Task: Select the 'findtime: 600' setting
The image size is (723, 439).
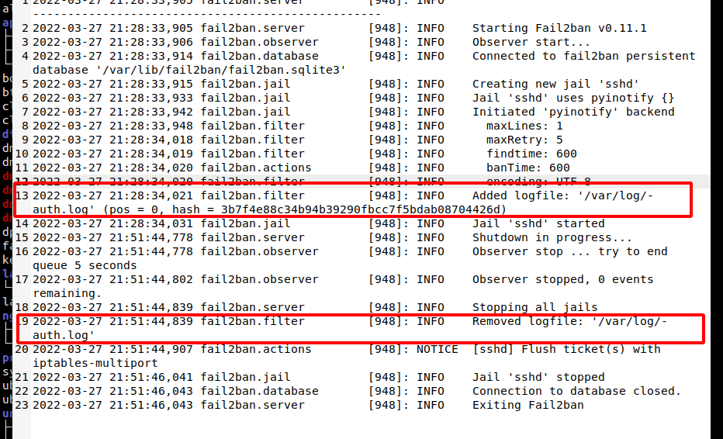Action: click(x=531, y=154)
